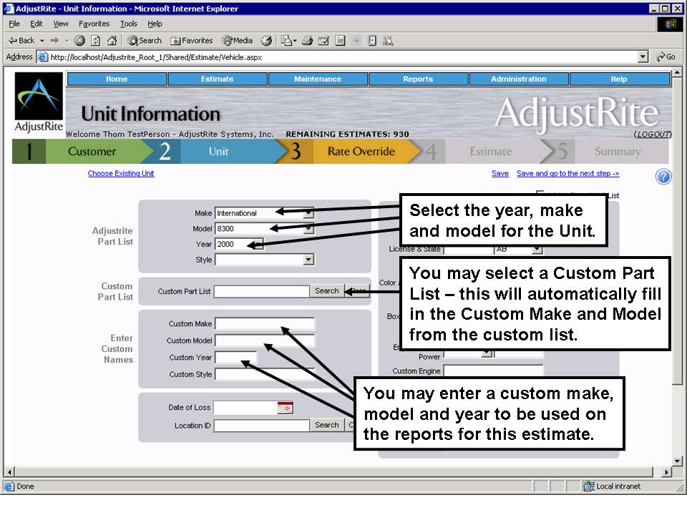The image size is (687, 515).
Task: Go to the Home navigation tab
Action: [117, 79]
